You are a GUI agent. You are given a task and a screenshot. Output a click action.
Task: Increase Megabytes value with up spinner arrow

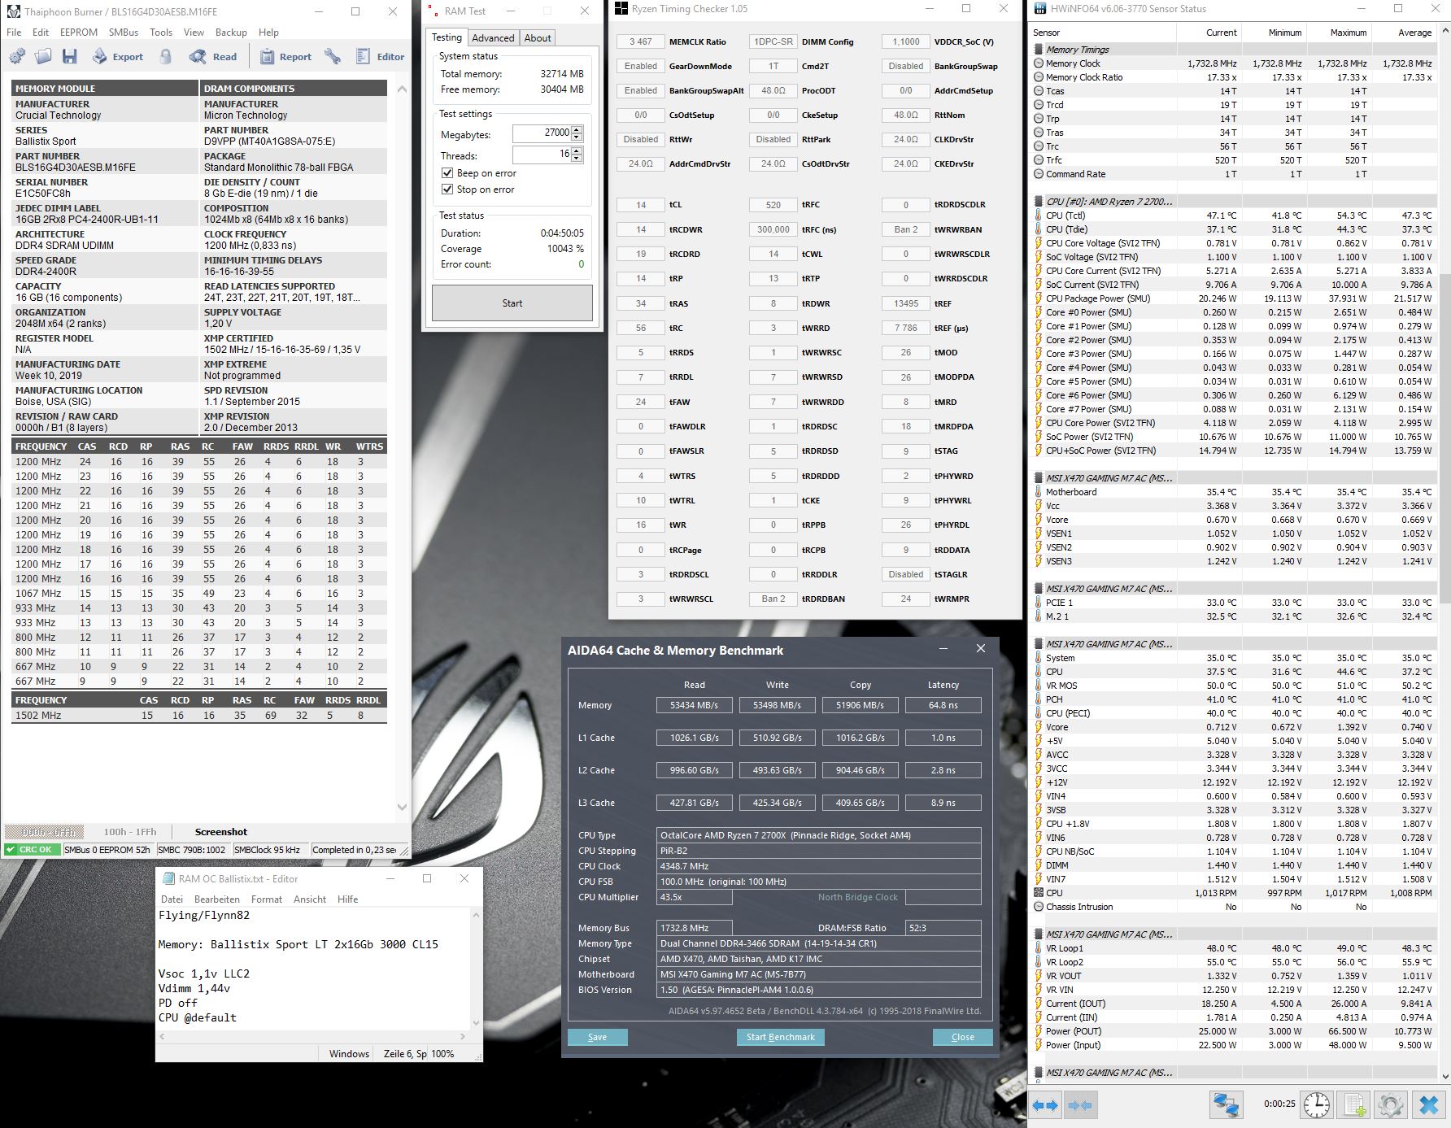(577, 129)
